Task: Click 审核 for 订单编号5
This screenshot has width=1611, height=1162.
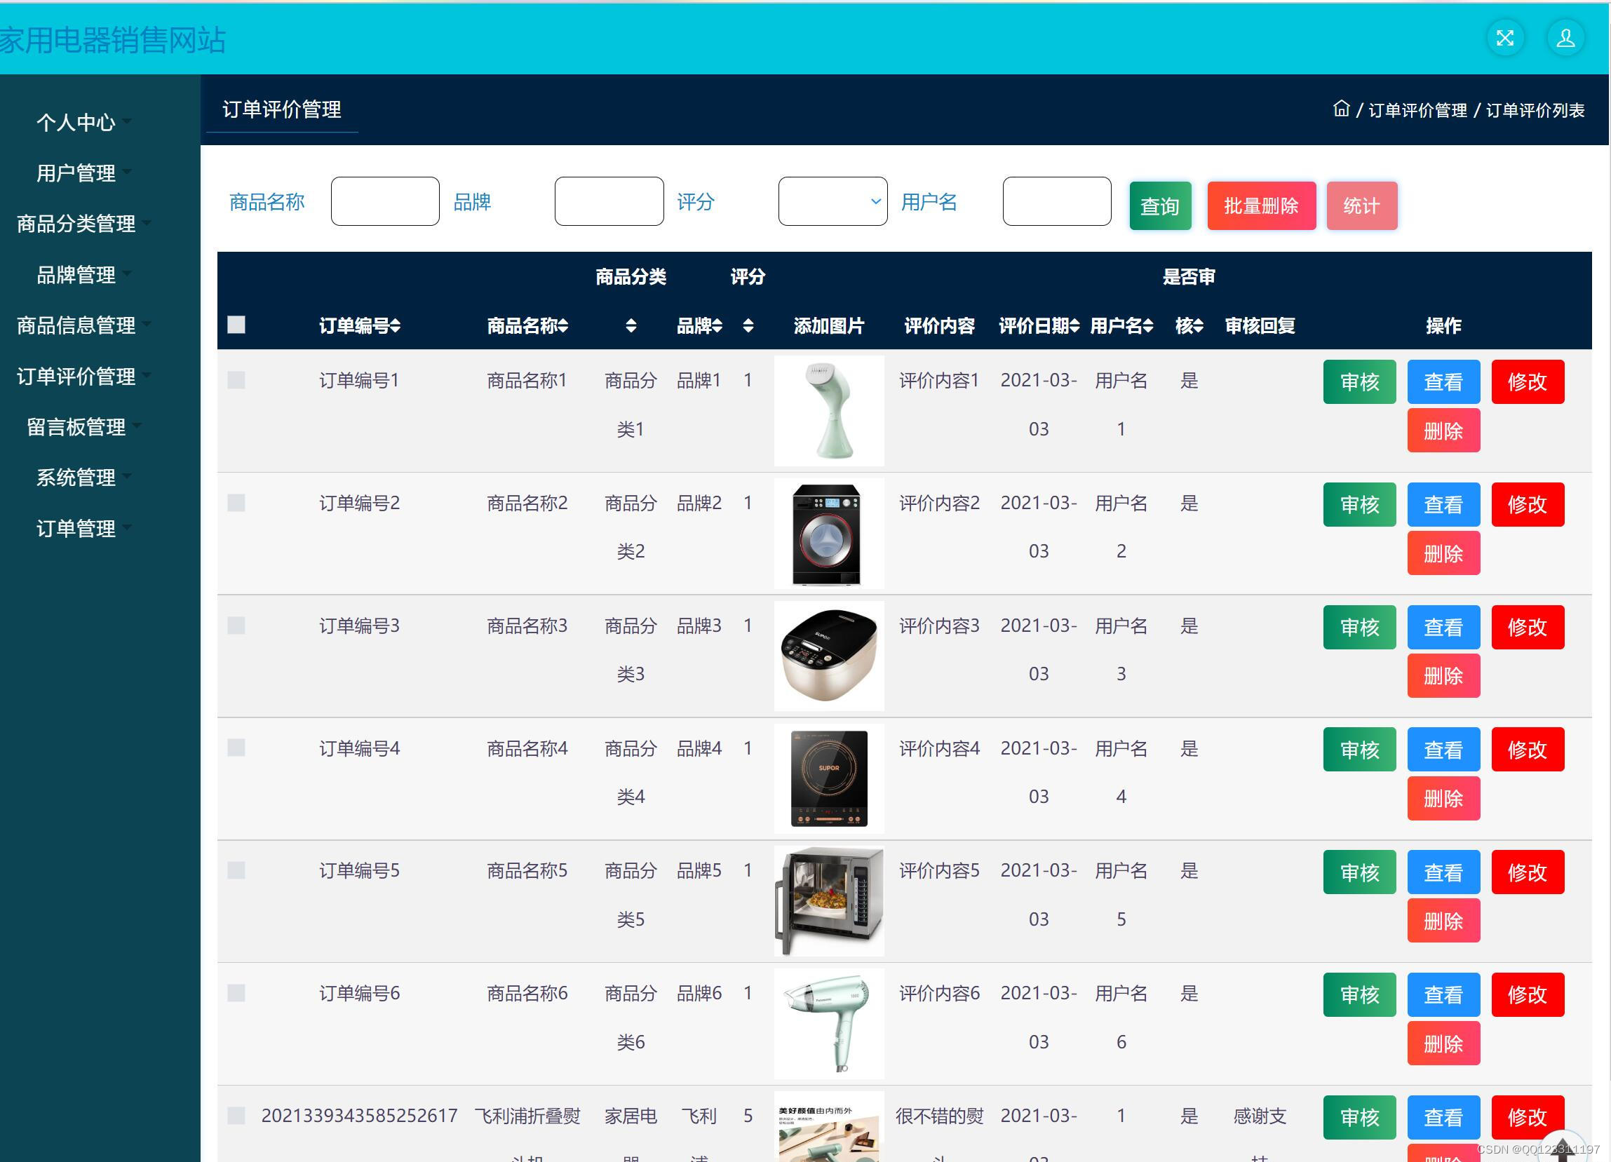Action: coord(1359,872)
